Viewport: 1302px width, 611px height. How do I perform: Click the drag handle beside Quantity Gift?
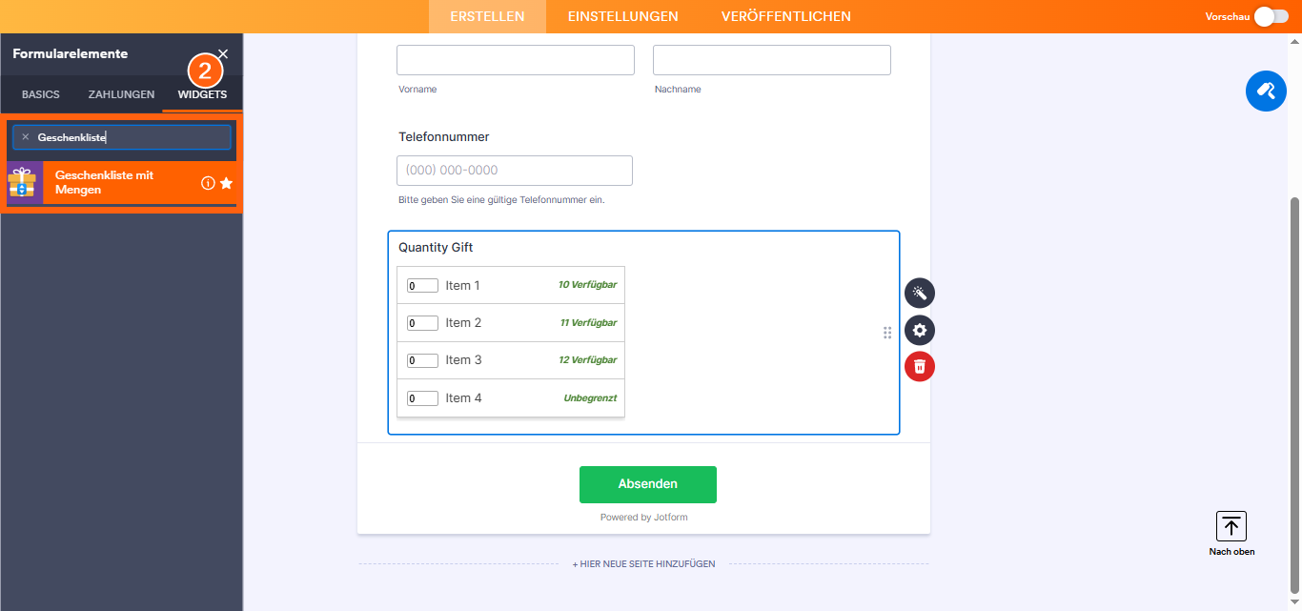887,332
